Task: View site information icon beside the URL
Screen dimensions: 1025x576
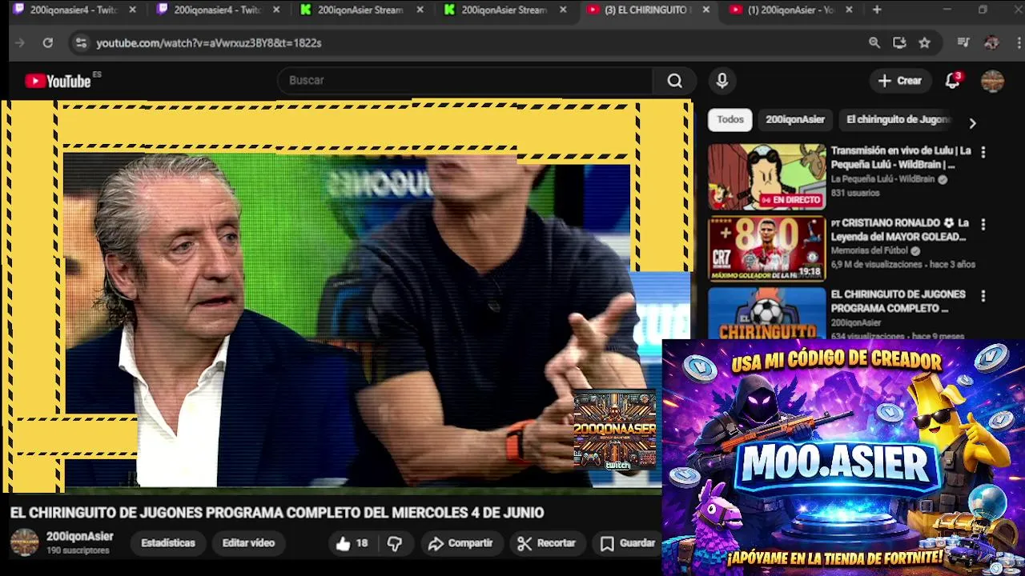Action: (80, 42)
